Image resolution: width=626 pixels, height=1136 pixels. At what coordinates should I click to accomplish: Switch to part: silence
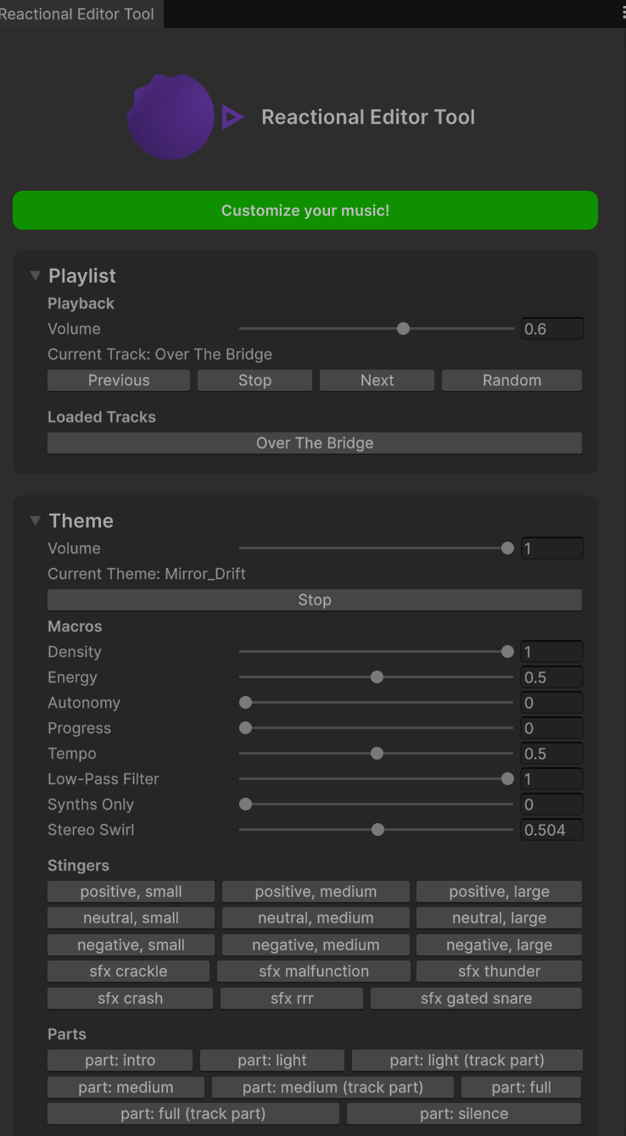(x=463, y=1113)
